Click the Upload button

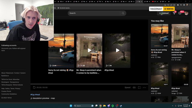click(x=164, y=13)
